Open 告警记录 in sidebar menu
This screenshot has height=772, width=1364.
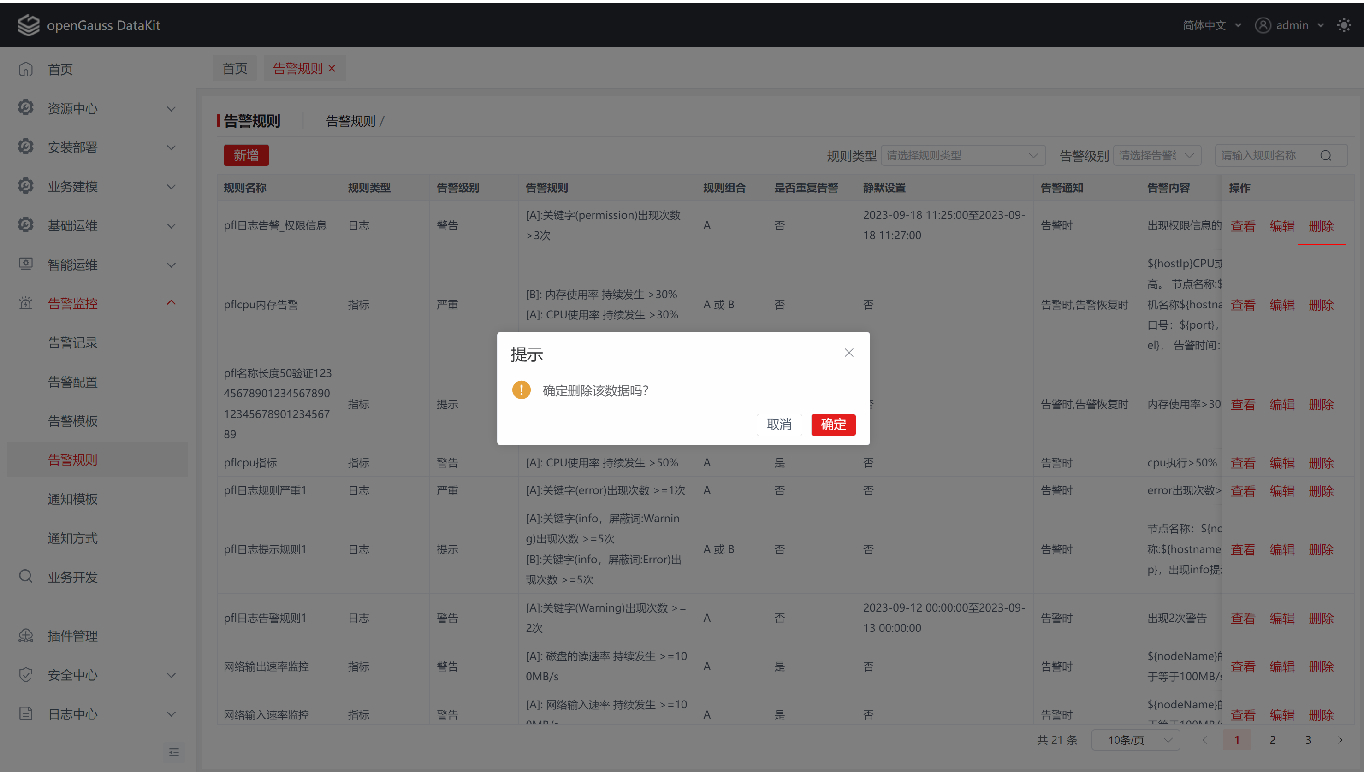coord(73,342)
